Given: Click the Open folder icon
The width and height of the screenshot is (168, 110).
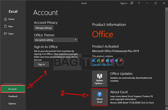Looking at the screenshot, I should 5,33.
